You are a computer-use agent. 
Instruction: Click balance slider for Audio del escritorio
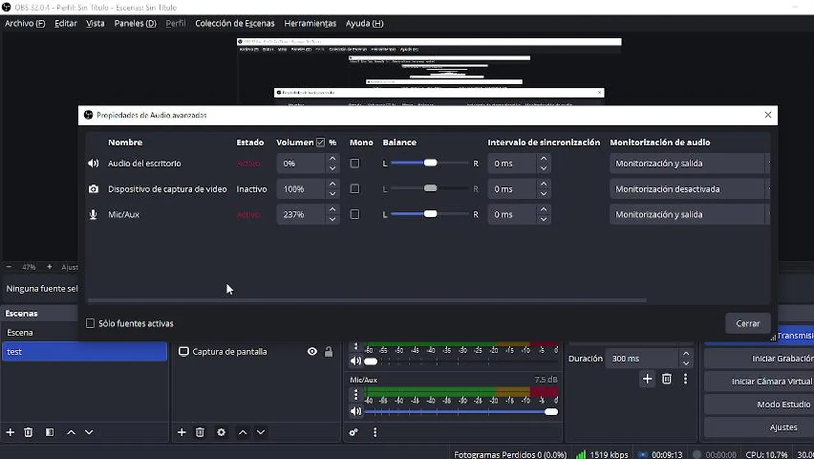click(429, 163)
